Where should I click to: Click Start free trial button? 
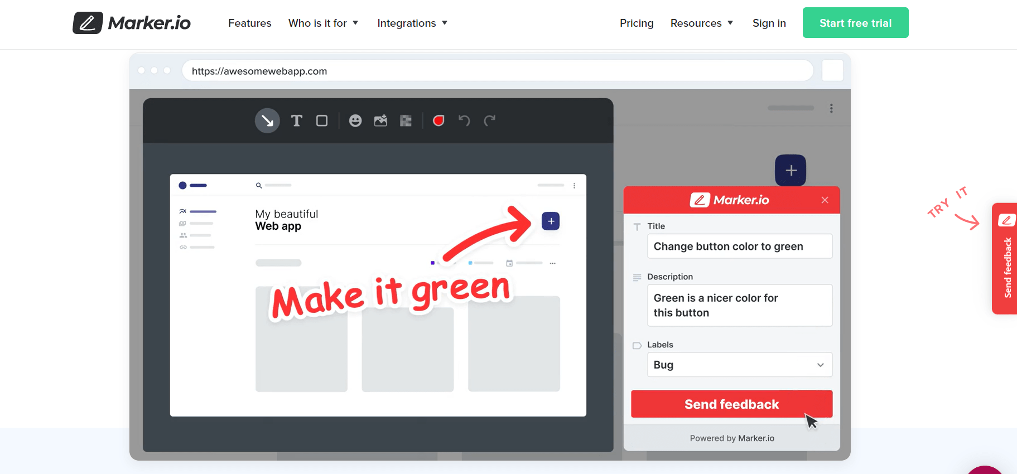coord(855,23)
